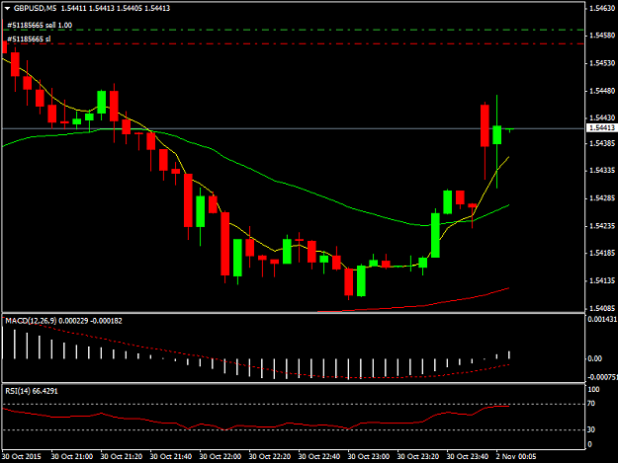
Task: Click the 1.54335 price scale label
Action: [602, 171]
